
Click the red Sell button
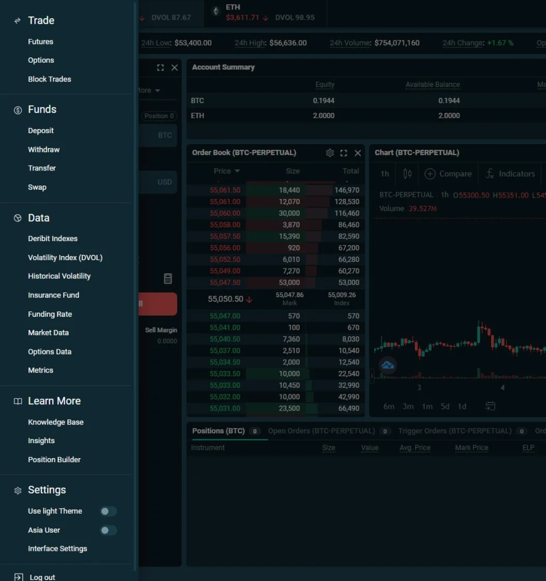pos(158,304)
